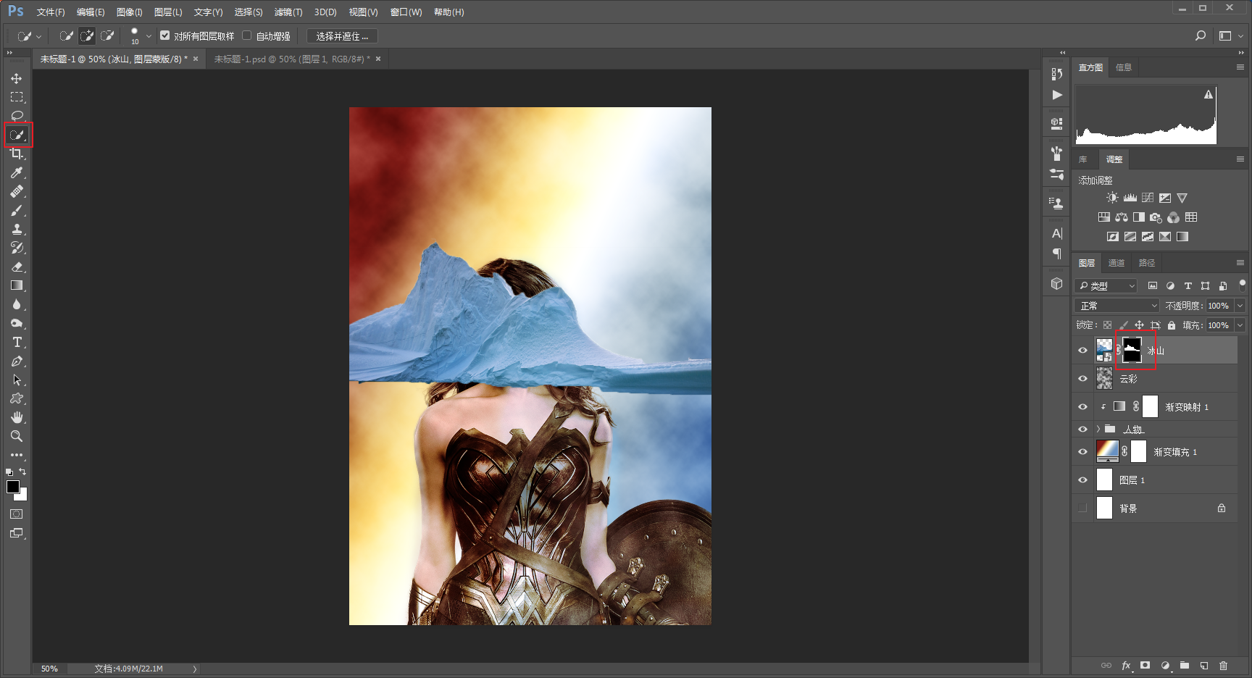The image size is (1252, 678).
Task: Open the 填充 fill dropdown arrow
Action: pos(1240,325)
